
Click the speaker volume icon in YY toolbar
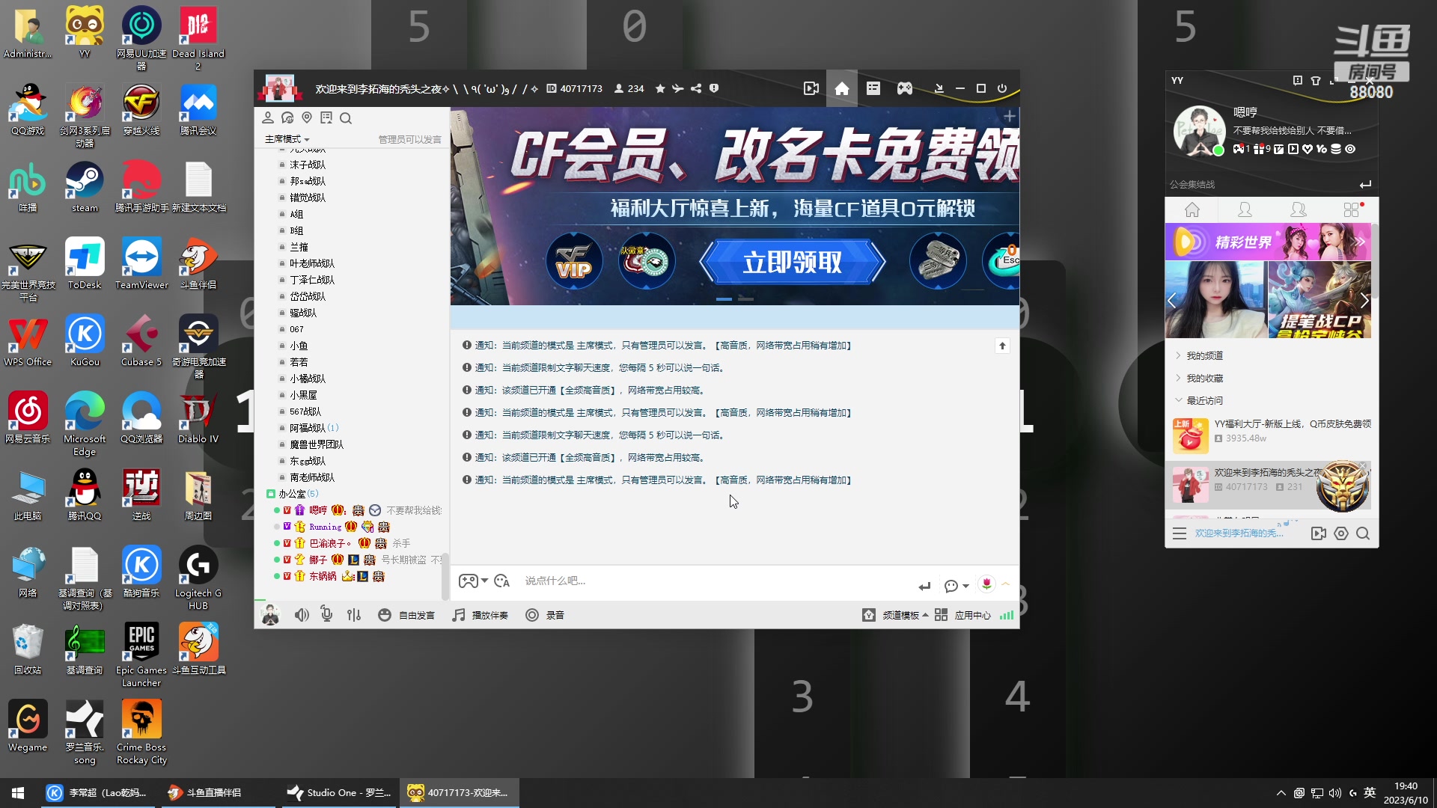302,614
